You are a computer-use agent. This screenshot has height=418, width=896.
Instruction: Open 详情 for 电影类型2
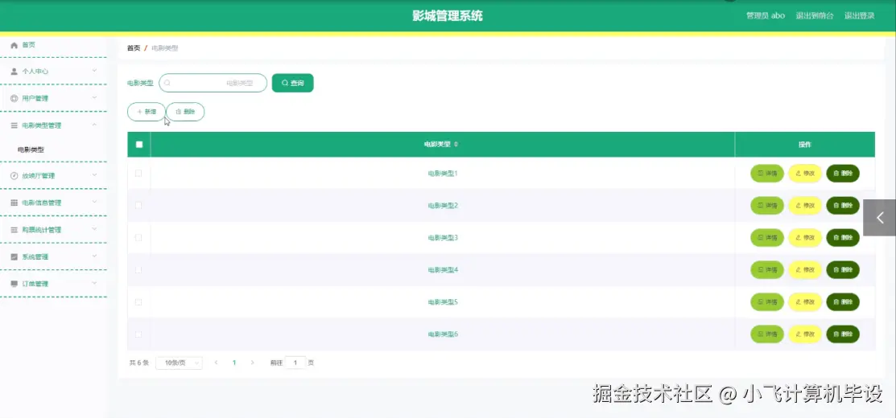pos(767,205)
